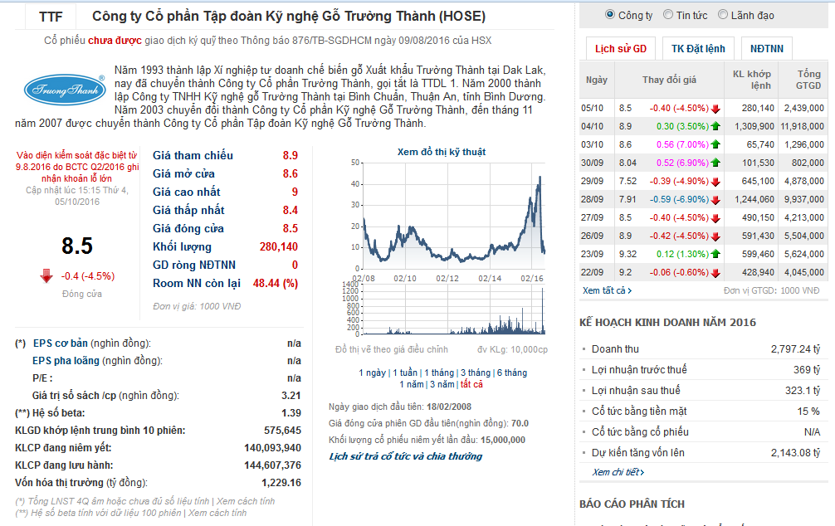
Task: Click the green up arrow in the 04/10 row
Action: click(715, 127)
